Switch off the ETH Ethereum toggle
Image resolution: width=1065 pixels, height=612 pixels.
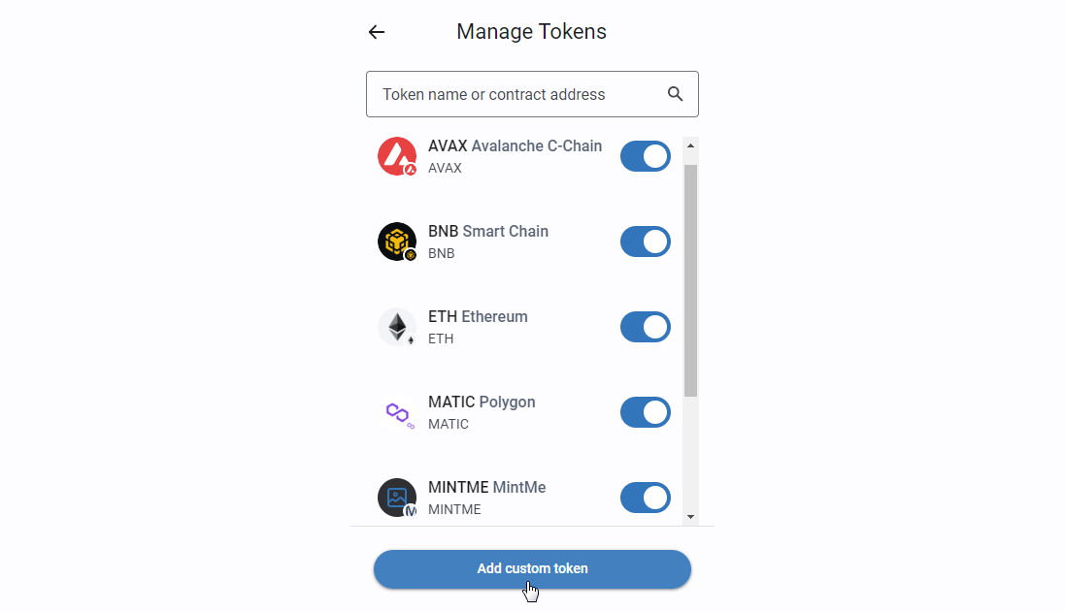[646, 327]
